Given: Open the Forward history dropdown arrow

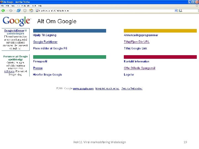Looking at the screenshot, I should (15, 11).
